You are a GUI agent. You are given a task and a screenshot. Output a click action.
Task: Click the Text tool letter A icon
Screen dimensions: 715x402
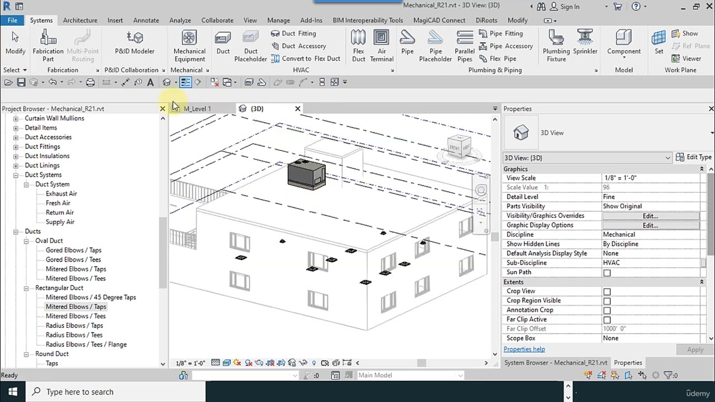pos(150,82)
